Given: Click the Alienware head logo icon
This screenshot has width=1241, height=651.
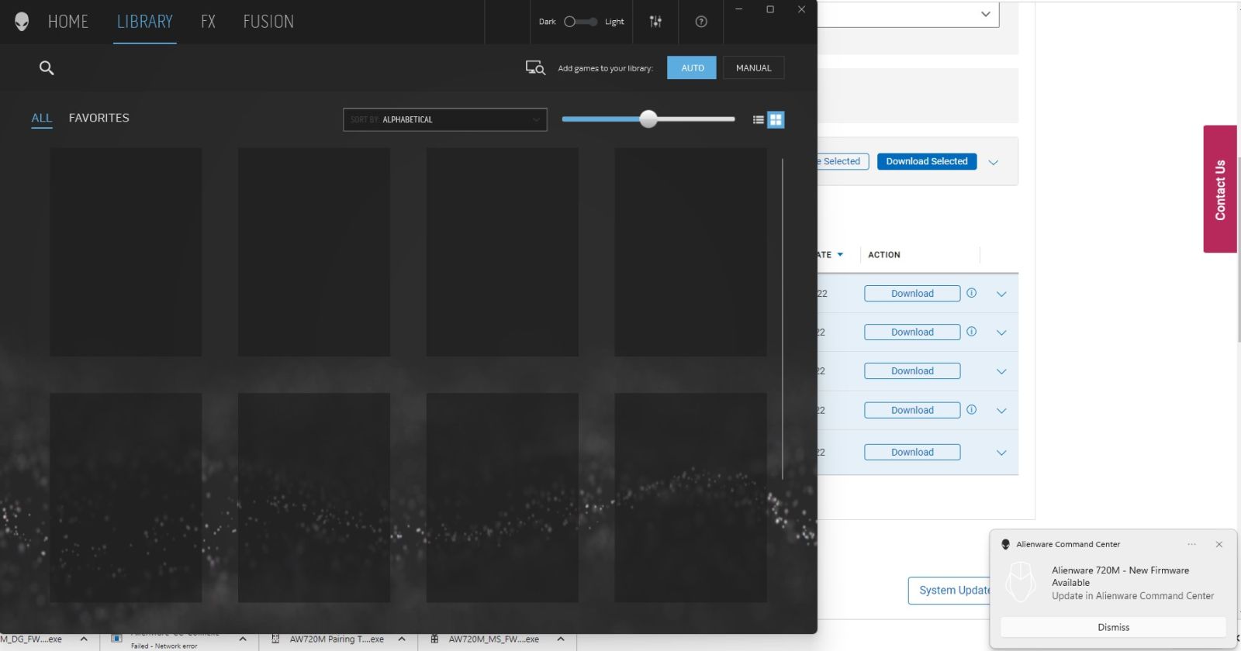Looking at the screenshot, I should tap(22, 22).
